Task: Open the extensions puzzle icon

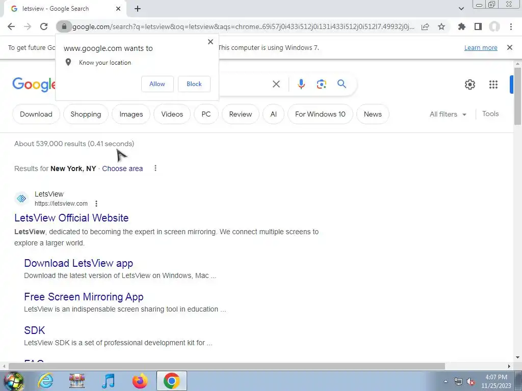Action: (462, 26)
